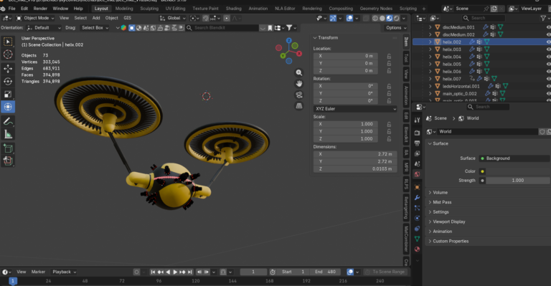Open the File menu
This screenshot has width=551, height=286.
(x=11, y=9)
